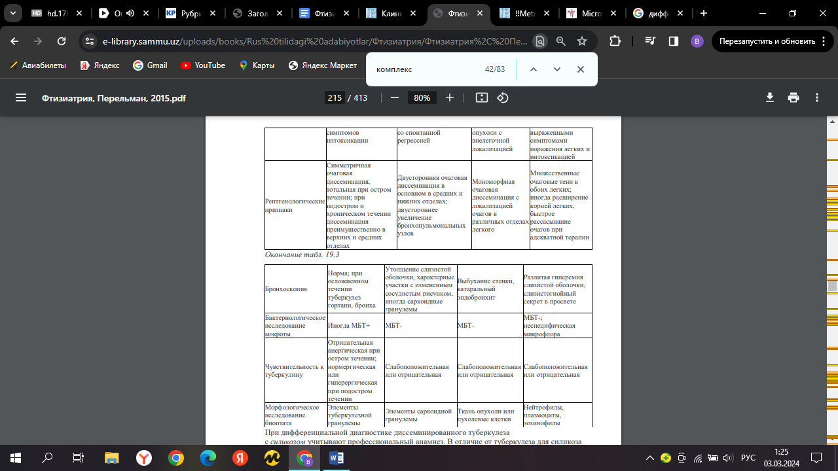
Task: Open the browser zoom magnifier icon
Action: click(x=561, y=41)
